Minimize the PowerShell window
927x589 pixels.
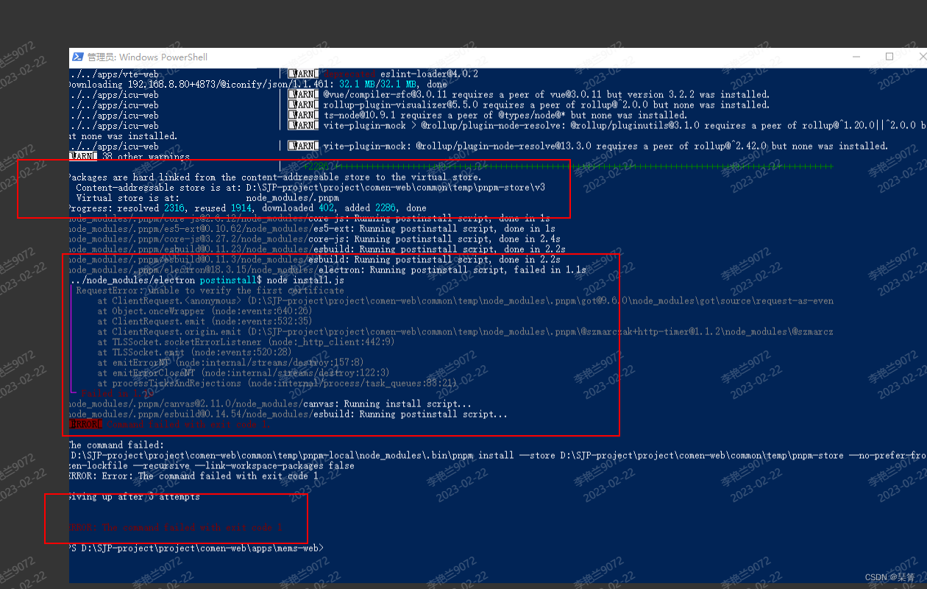856,57
